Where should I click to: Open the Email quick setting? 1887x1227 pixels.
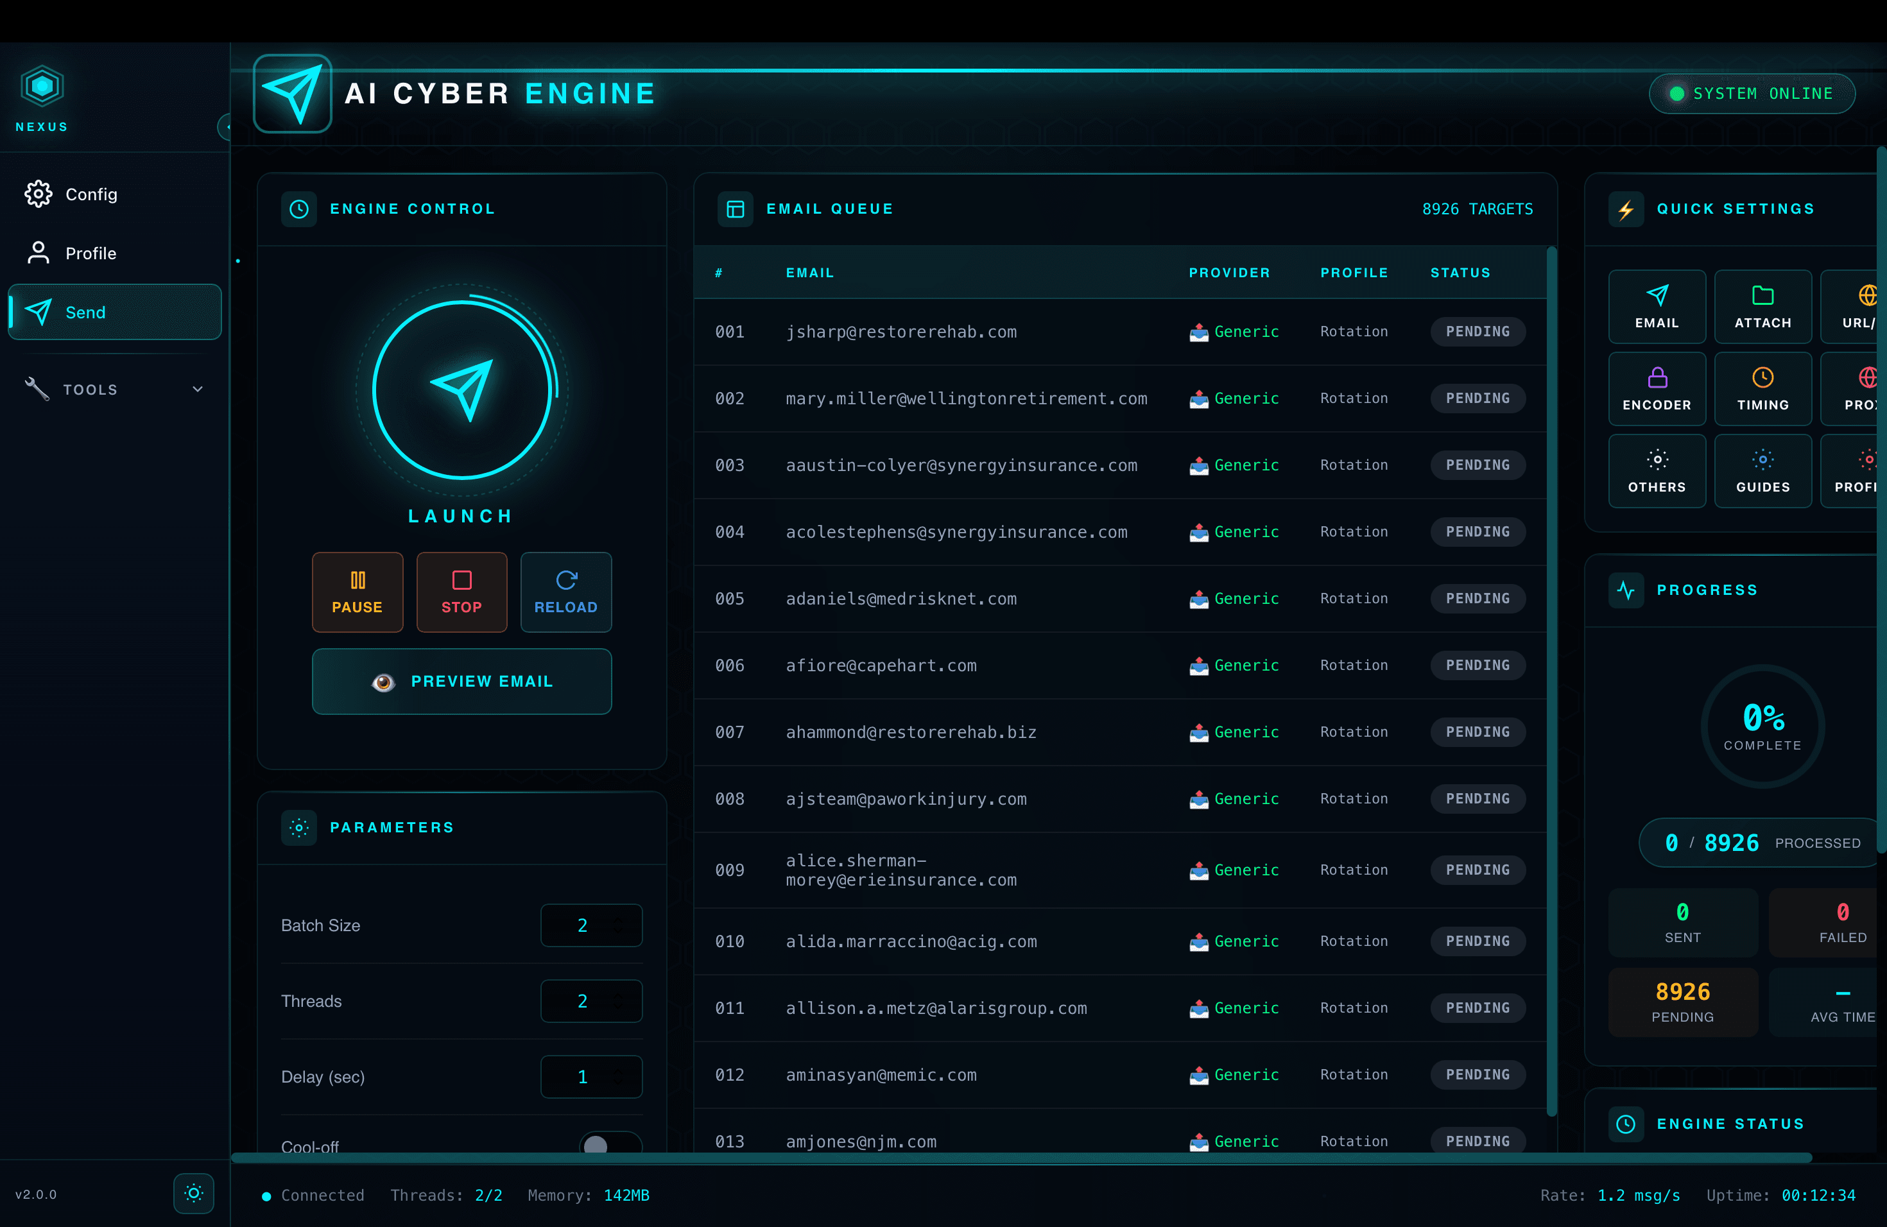click(x=1657, y=307)
